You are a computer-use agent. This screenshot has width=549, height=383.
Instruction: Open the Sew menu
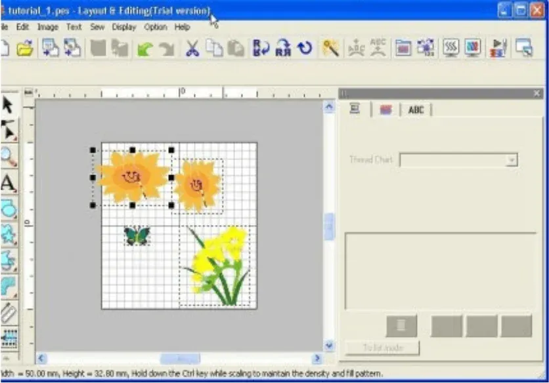tap(97, 27)
